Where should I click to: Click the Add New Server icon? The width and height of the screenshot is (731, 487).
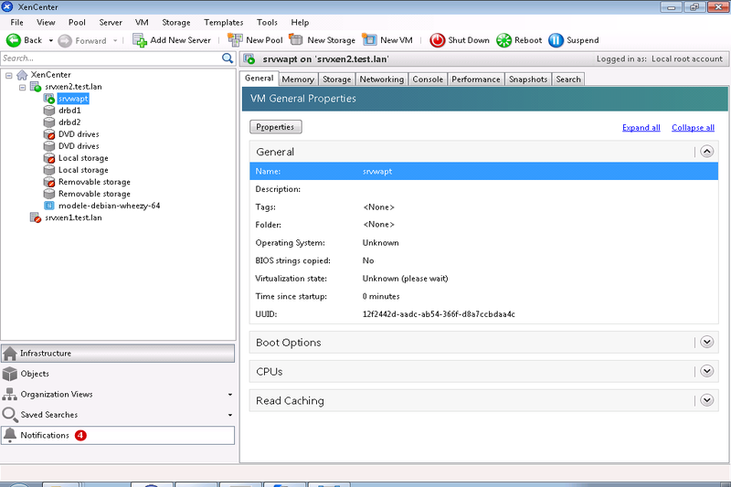(140, 40)
